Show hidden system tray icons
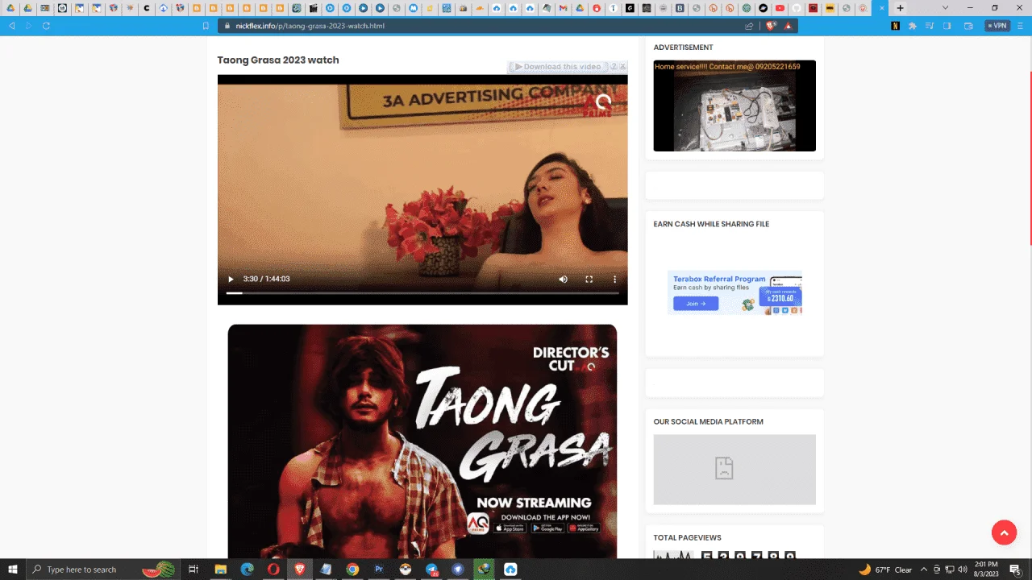 [924, 570]
